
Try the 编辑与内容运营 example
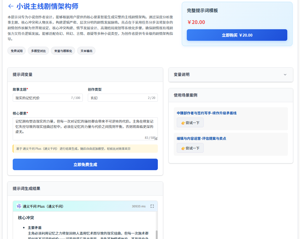pyautogui.click(x=190, y=148)
